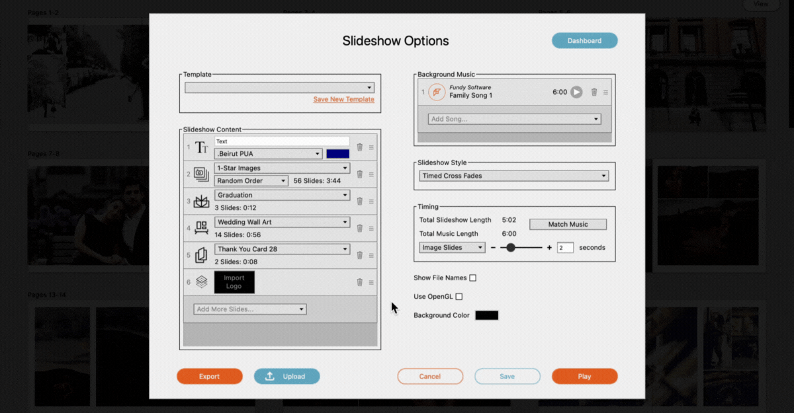The image size is (794, 413).
Task: Toggle the Use OpenGL checkbox
Action: point(459,297)
